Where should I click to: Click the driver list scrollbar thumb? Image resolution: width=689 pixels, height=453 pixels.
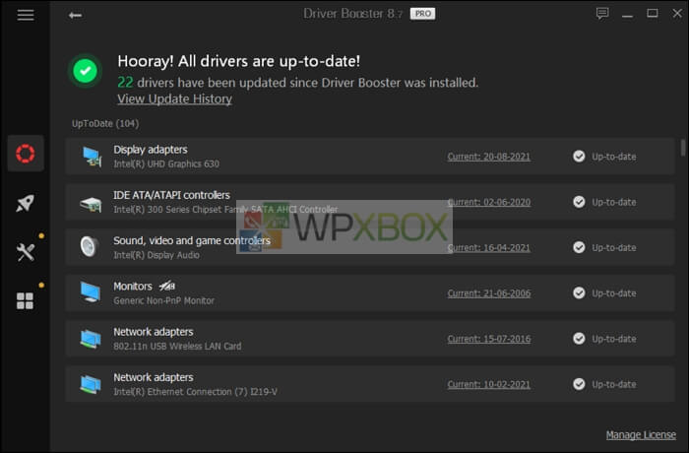[683, 148]
